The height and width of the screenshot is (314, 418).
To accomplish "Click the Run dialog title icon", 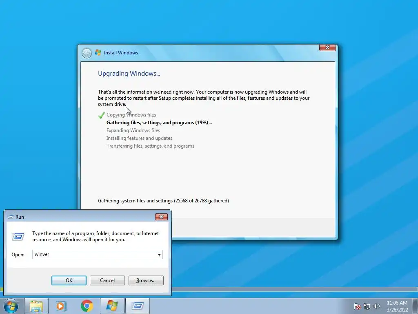I will (11, 217).
